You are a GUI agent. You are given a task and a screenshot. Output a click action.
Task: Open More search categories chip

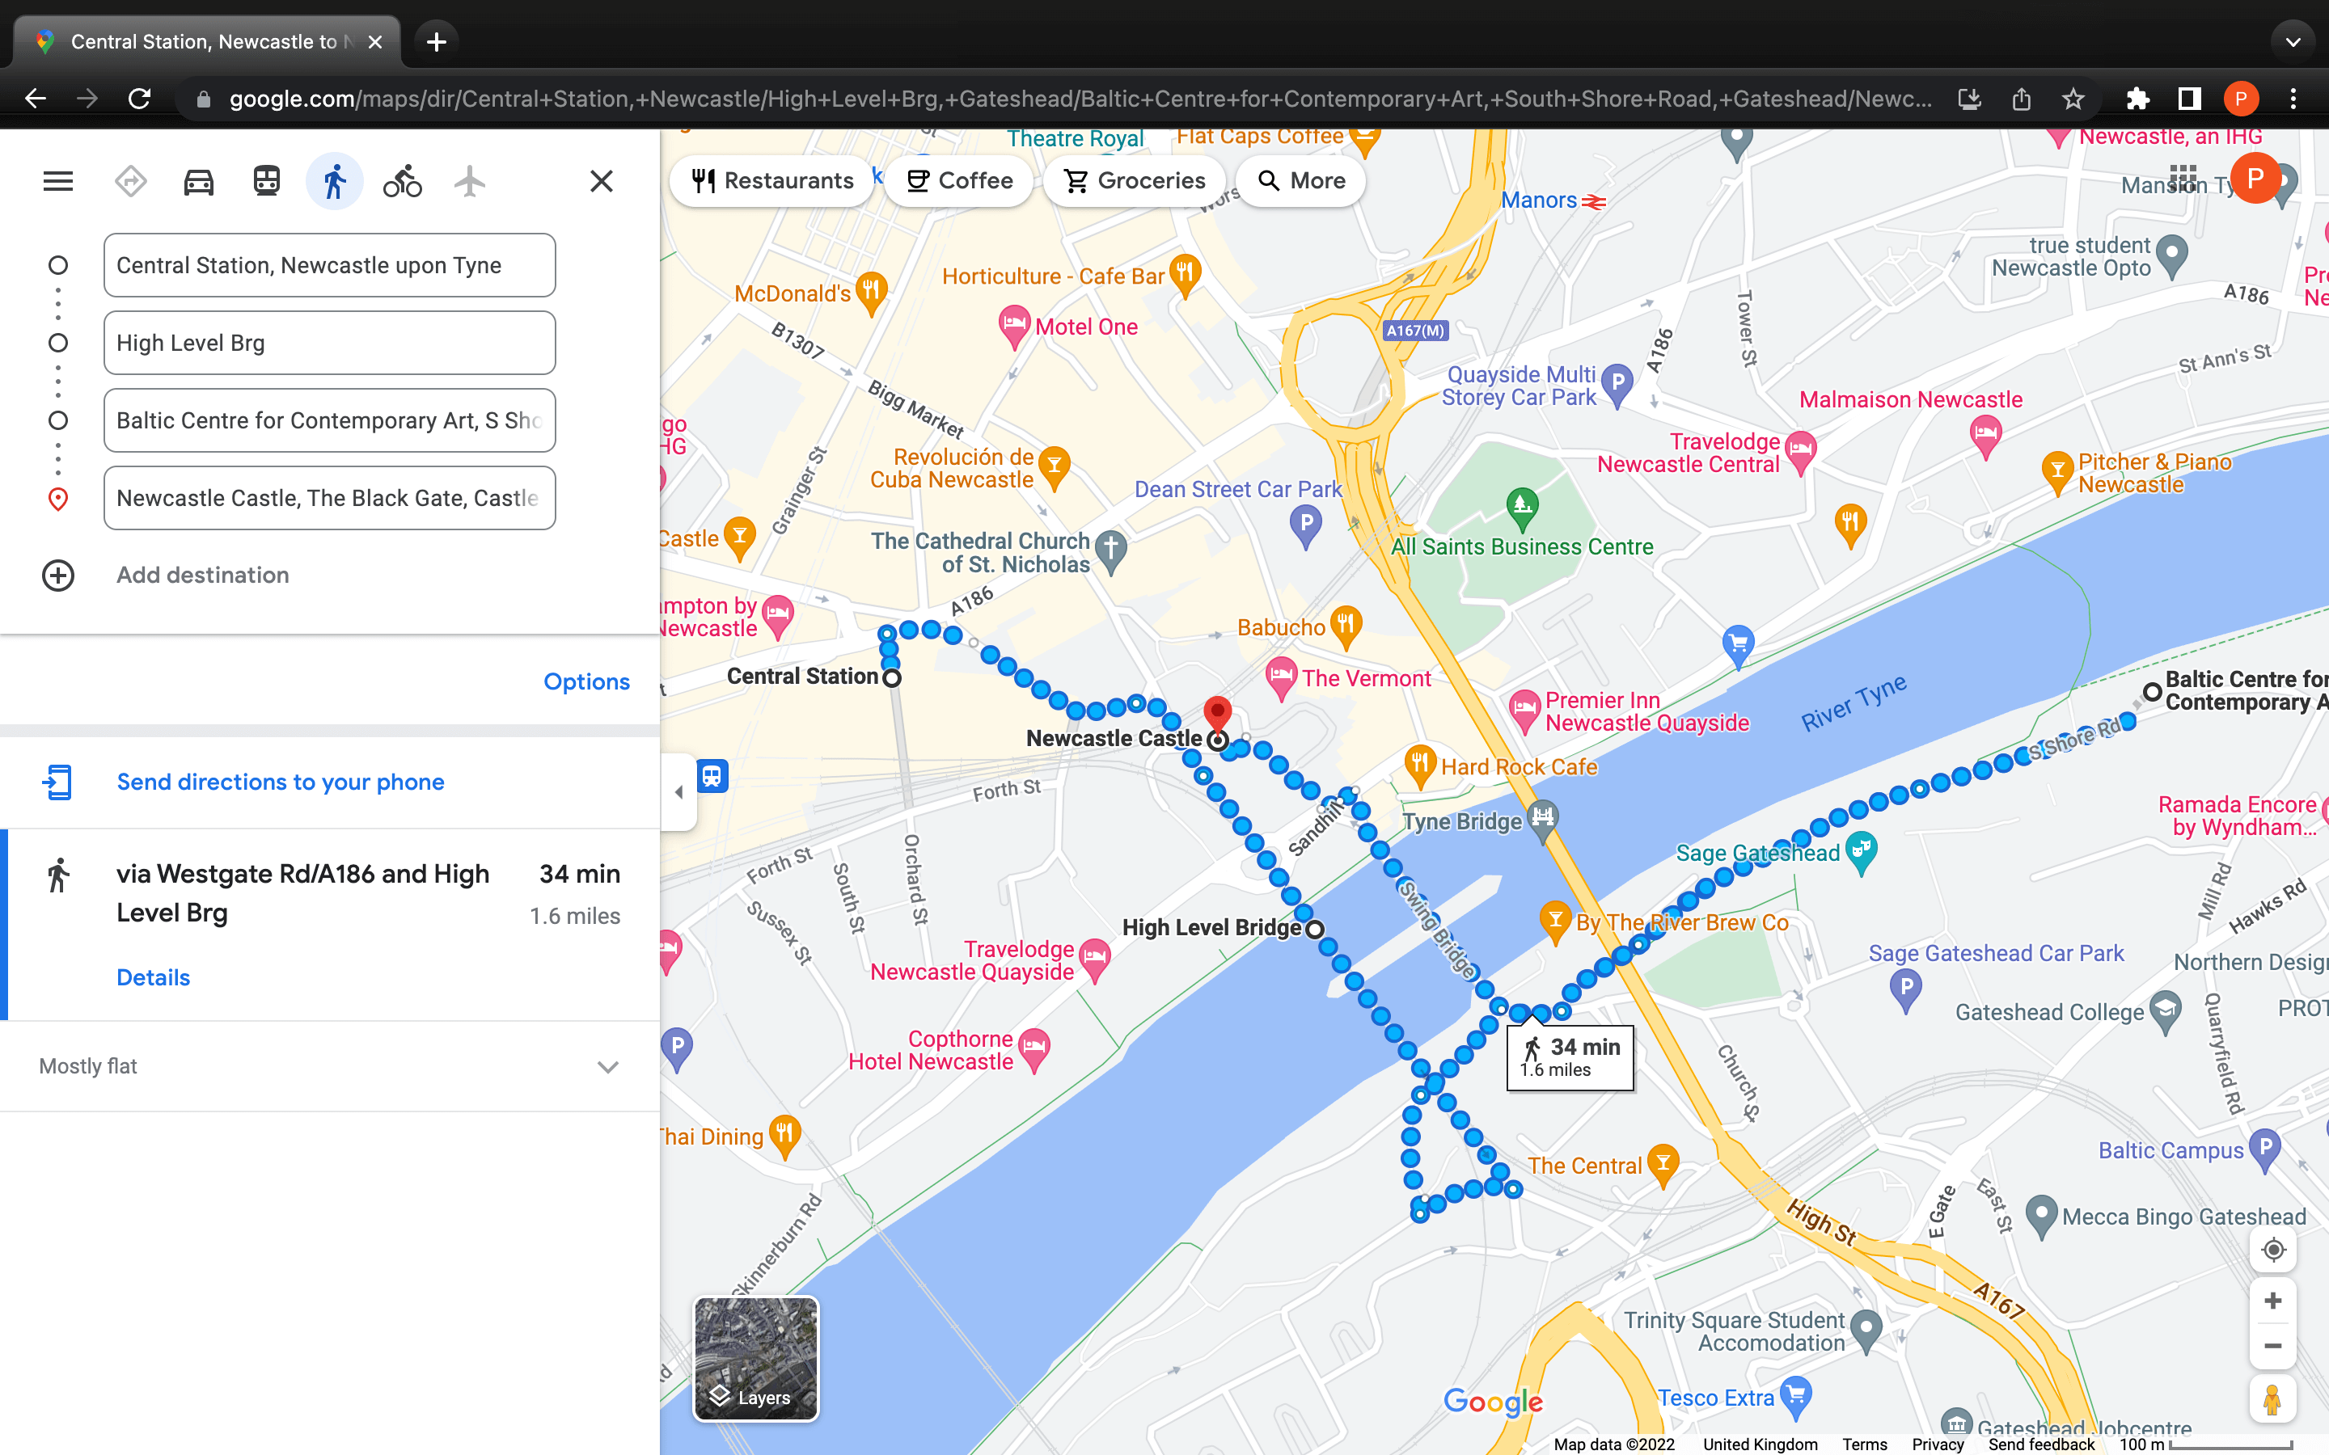1300,180
